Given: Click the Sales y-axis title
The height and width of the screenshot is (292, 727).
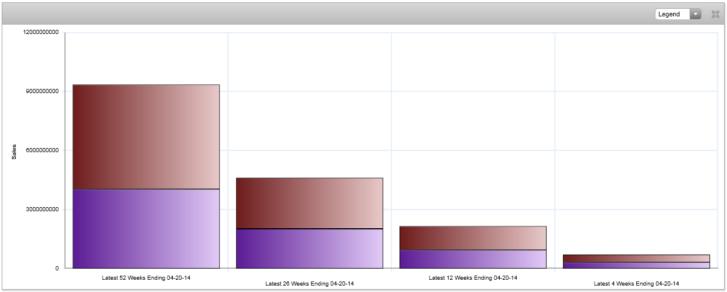Looking at the screenshot, I should (14, 151).
